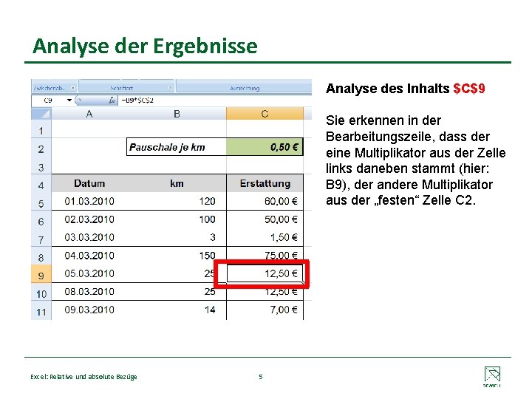The height and width of the screenshot is (399, 532).
Task: Click the green cell with 0,50 €
Action: (265, 147)
